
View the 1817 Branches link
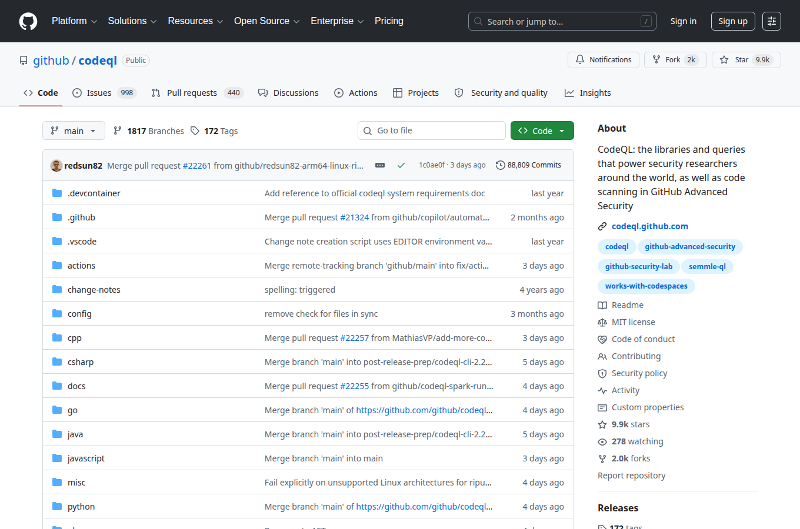[149, 131]
